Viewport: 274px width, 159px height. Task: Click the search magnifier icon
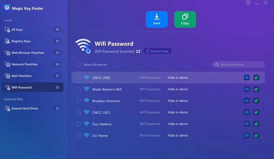[217, 65]
